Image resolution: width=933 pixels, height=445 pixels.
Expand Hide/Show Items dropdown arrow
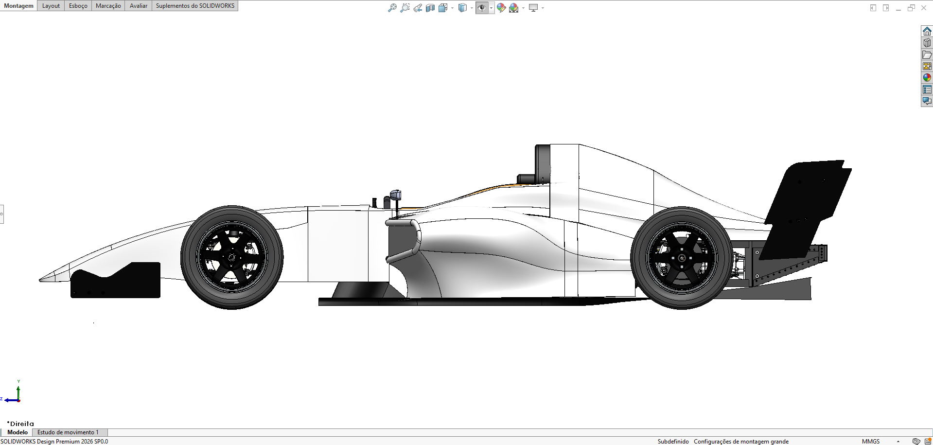point(492,8)
